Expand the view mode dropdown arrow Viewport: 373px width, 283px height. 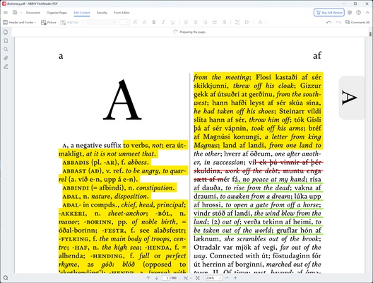tap(191, 278)
